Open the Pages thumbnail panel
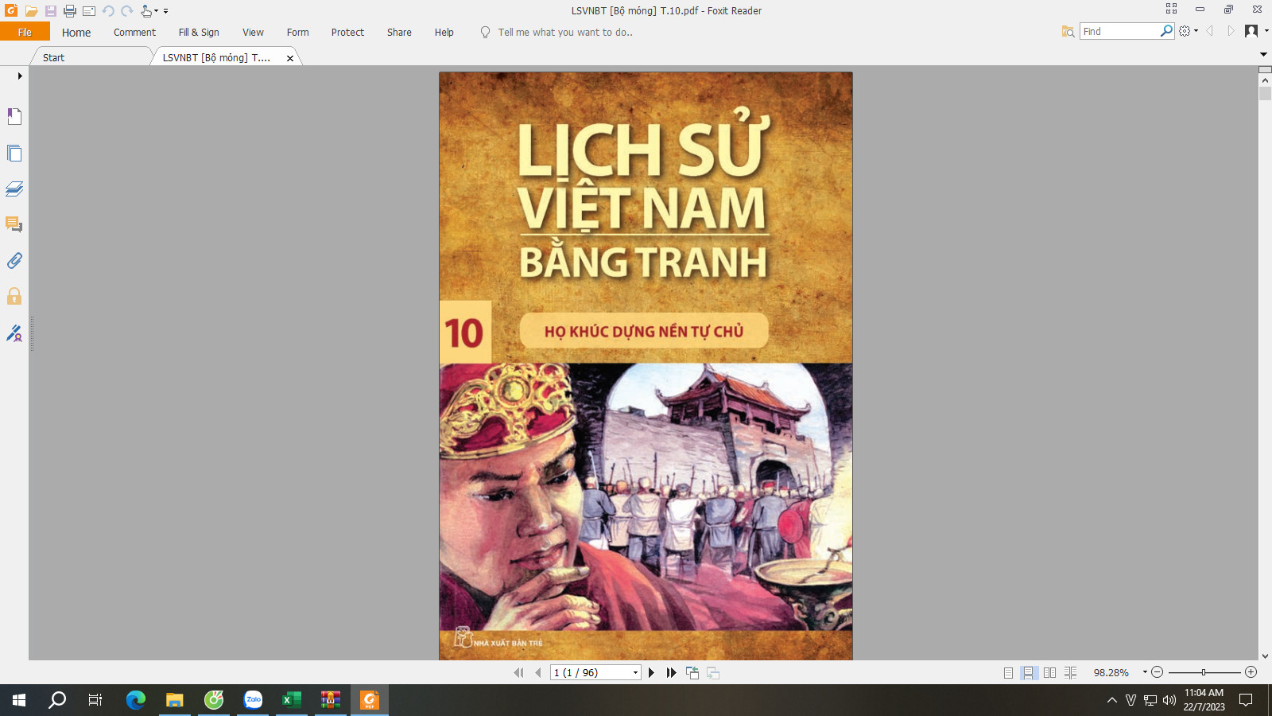The width and height of the screenshot is (1272, 716). 14,153
